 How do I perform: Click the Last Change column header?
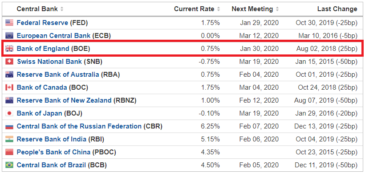click(337, 9)
